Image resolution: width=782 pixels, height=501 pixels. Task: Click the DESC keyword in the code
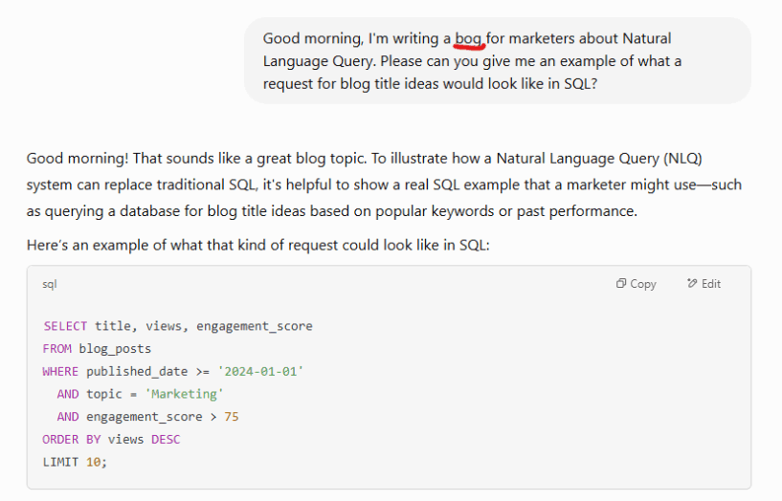166,440
